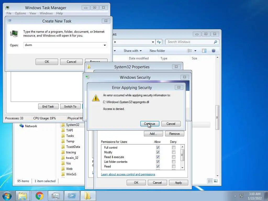268x201 pixels.
Task: Toggle Allow checkbox for Read & execute
Action: [158, 157]
